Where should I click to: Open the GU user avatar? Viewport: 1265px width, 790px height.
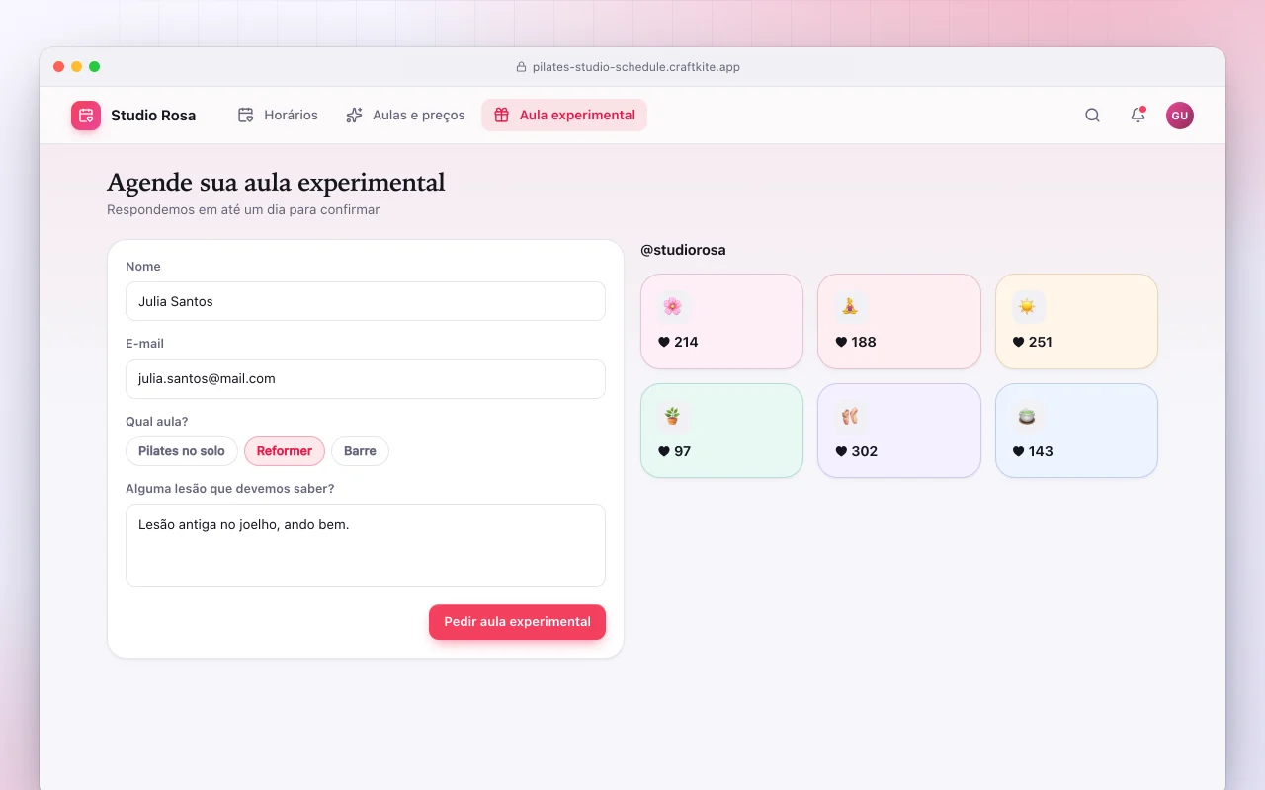click(1179, 116)
